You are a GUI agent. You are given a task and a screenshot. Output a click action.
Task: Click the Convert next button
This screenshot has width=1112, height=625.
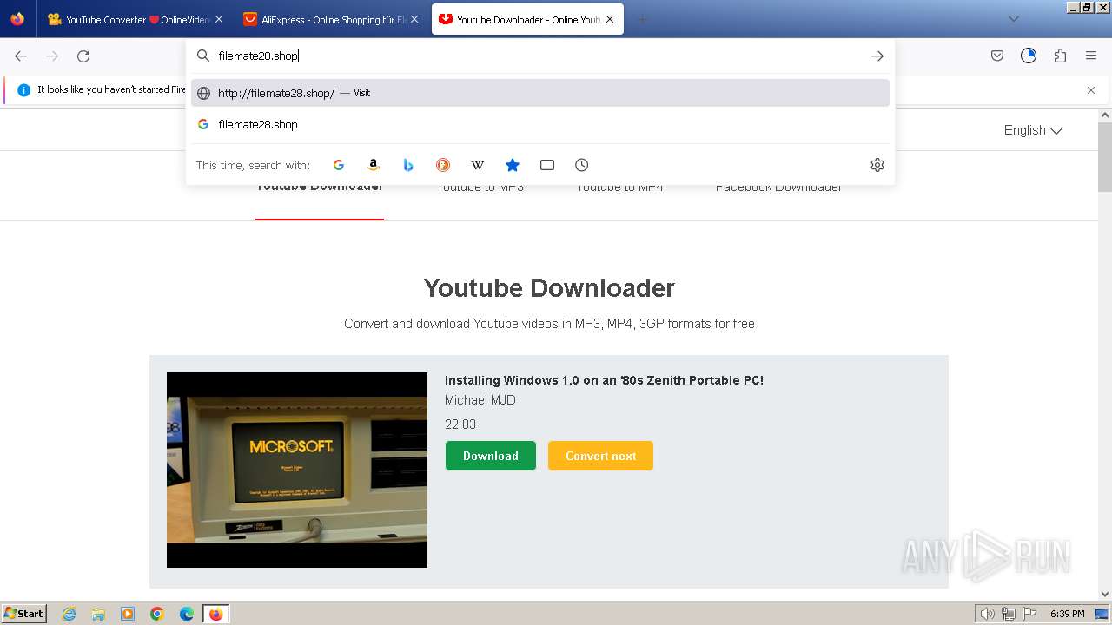tap(600, 456)
